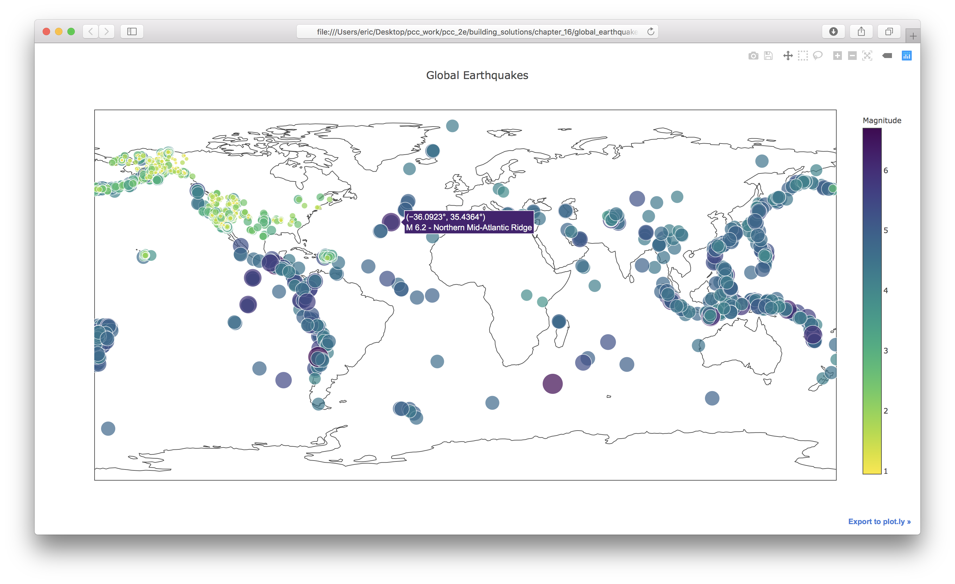Viewport: 955px width, 584px height.
Task: Zoom out with the minus icon
Action: pos(852,56)
